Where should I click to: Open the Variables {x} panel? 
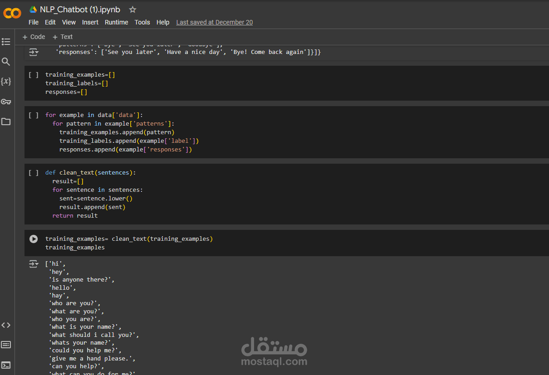click(x=6, y=82)
